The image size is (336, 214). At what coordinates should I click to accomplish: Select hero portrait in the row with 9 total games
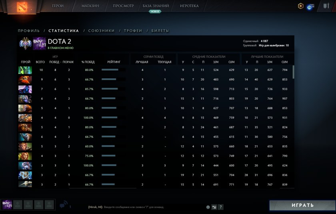point(25,80)
